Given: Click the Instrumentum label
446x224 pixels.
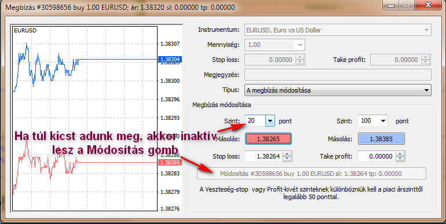Looking at the screenshot, I should point(218,30).
